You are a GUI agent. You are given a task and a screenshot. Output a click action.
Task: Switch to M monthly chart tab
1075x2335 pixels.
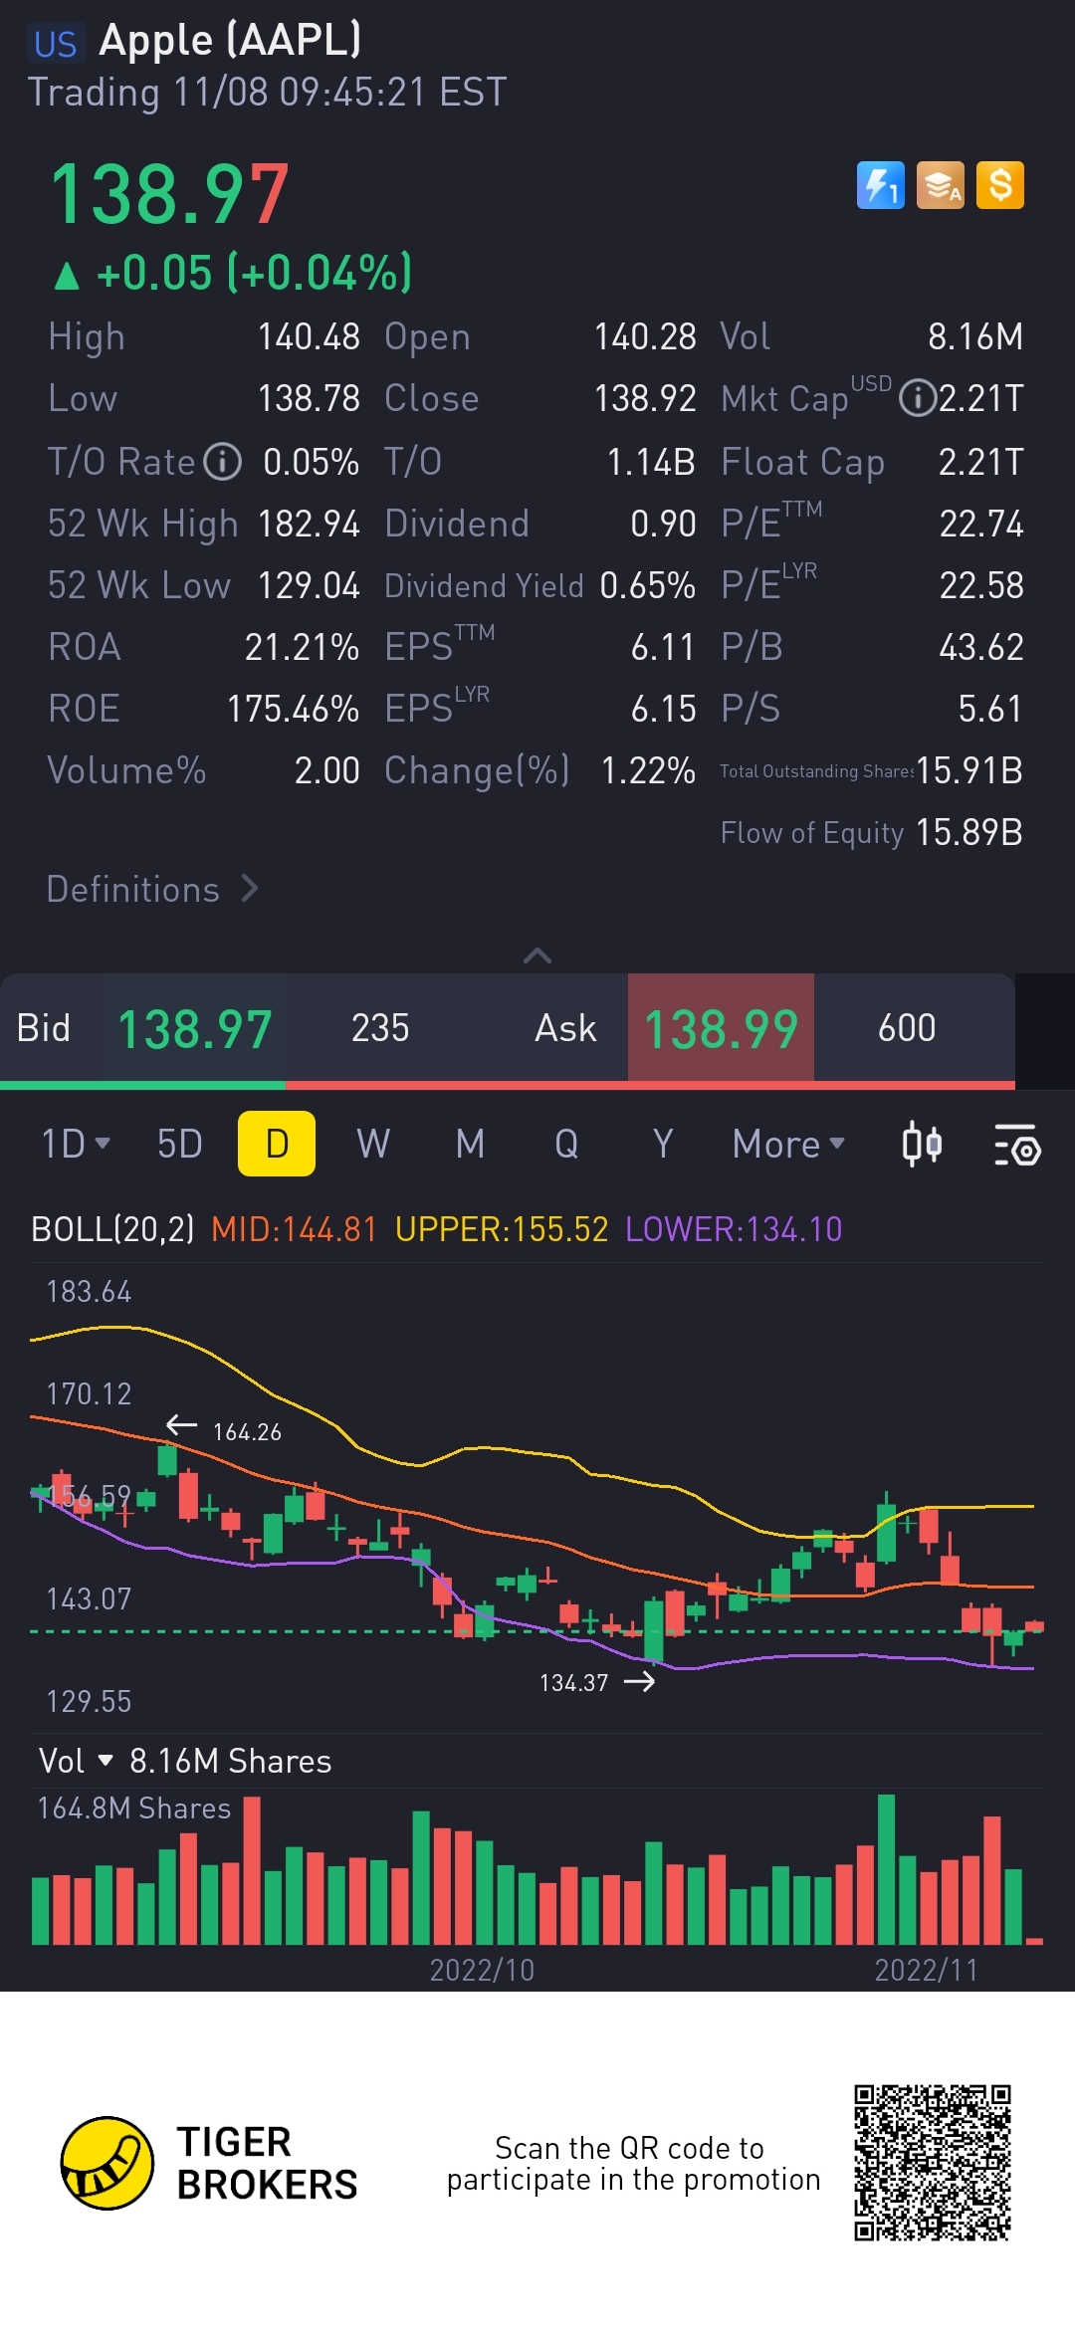coord(470,1144)
